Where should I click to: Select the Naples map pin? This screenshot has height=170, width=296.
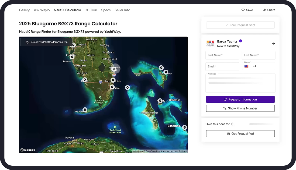[x=85, y=80]
